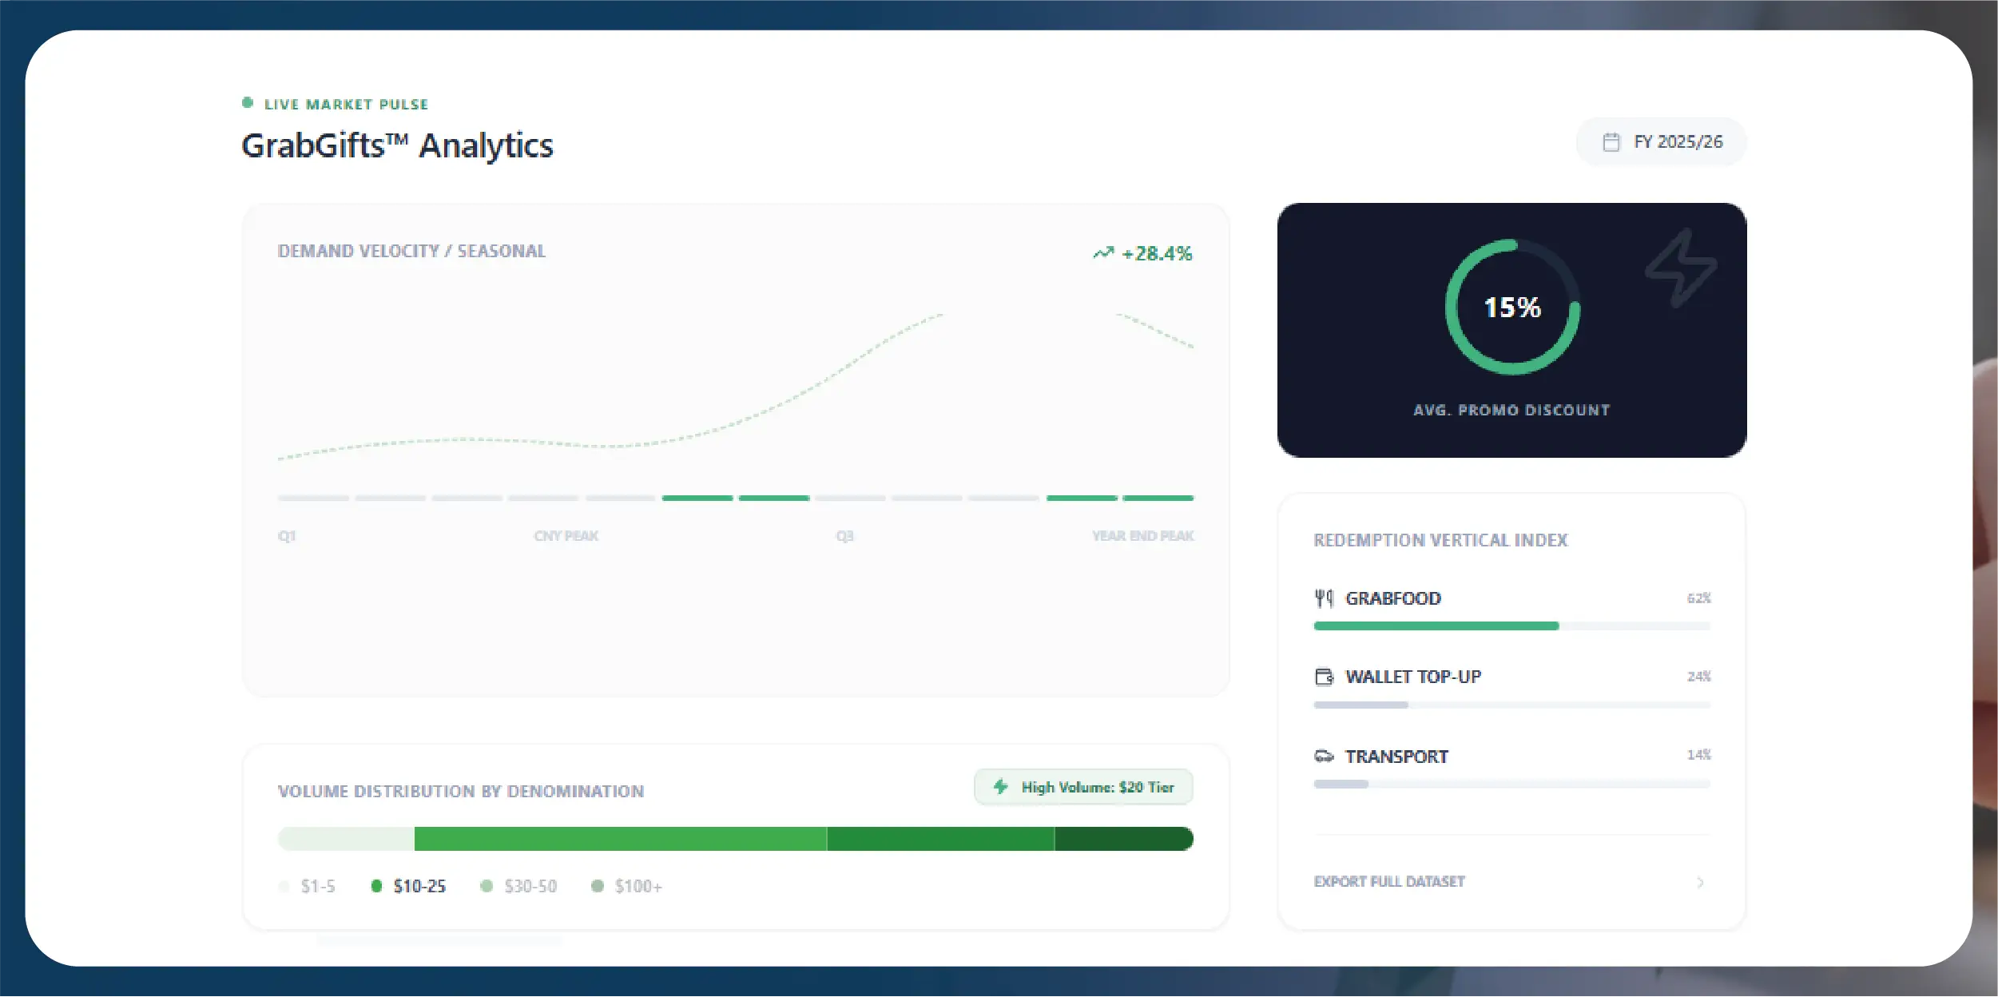The height and width of the screenshot is (997, 1998).
Task: Select the Year End Peak axis label
Action: pos(1142,536)
